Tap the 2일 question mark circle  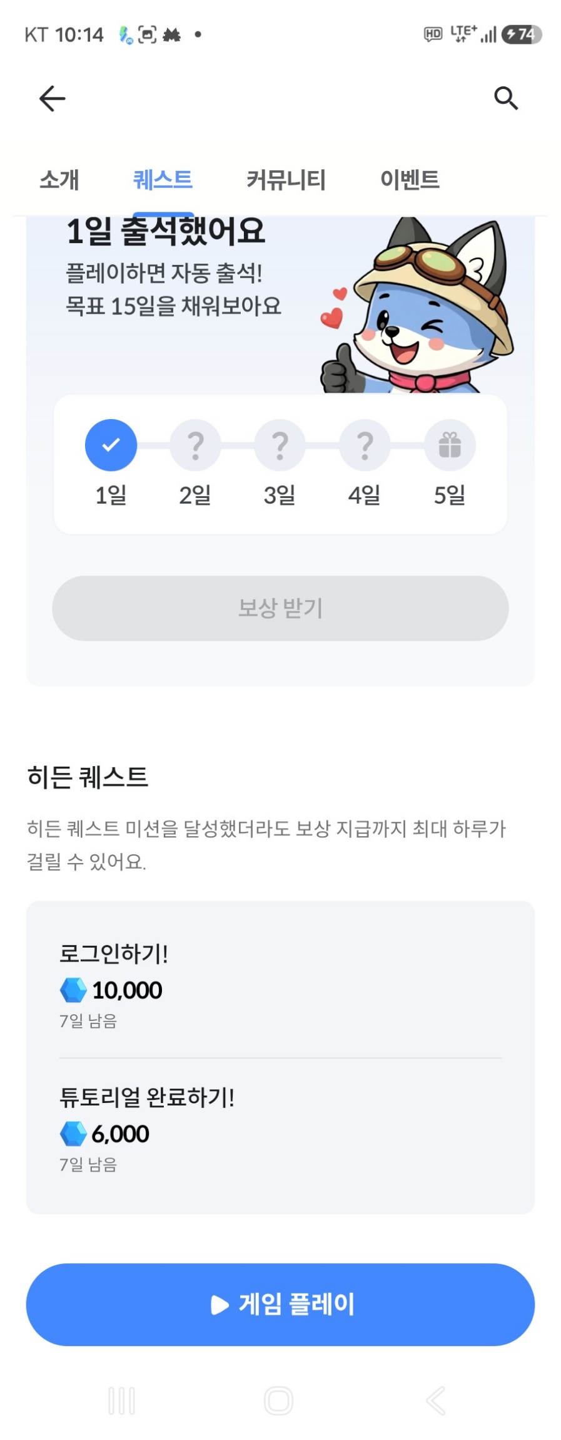(x=195, y=445)
